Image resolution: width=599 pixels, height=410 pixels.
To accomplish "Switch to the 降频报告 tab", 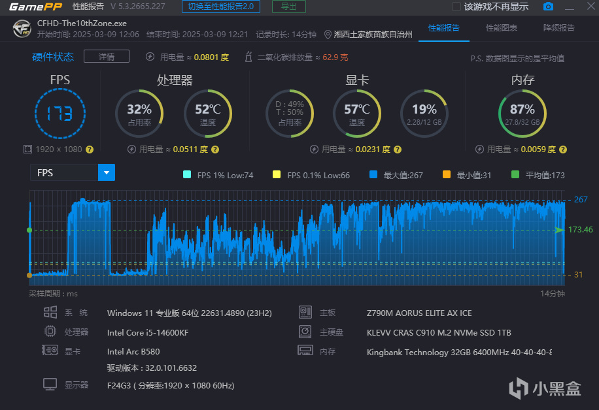I will [x=559, y=28].
